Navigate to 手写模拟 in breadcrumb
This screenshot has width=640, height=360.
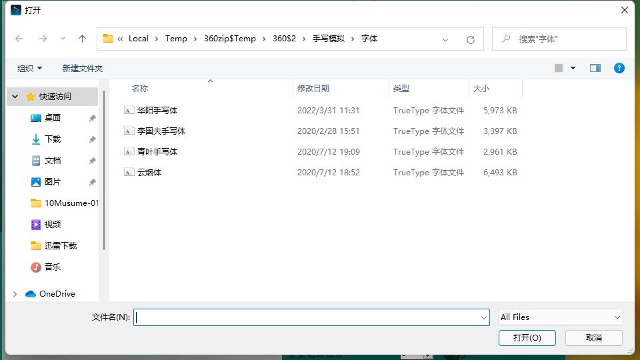click(x=329, y=39)
